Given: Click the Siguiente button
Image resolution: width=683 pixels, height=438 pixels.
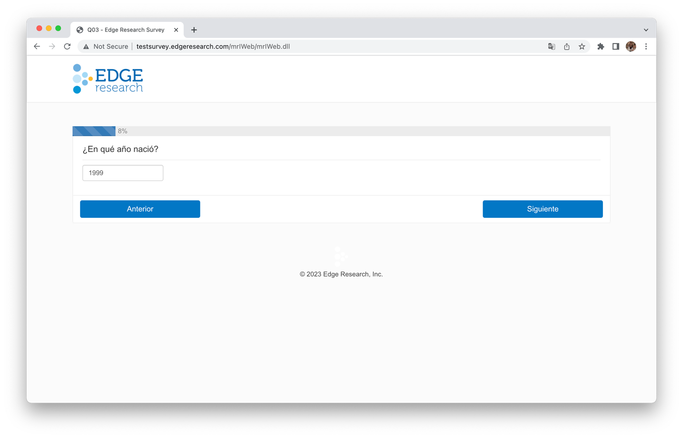Looking at the screenshot, I should click(x=543, y=209).
